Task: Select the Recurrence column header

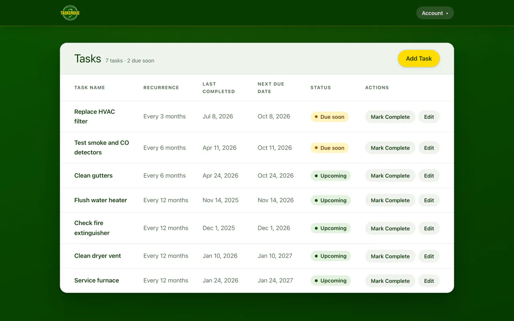Action: pos(161,87)
